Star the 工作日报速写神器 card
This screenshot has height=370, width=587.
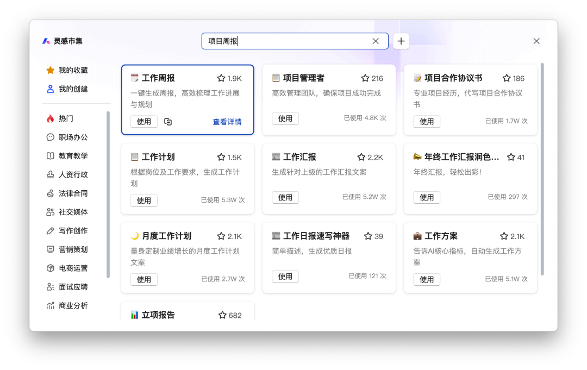[368, 236]
